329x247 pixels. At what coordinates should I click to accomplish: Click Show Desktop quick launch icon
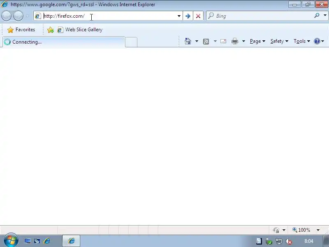coord(28,241)
